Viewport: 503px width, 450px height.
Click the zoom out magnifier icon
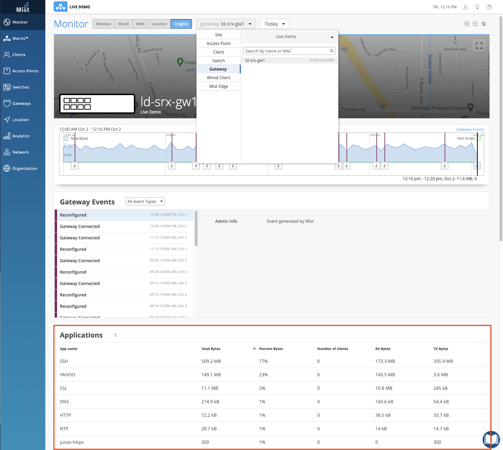[x=475, y=24]
